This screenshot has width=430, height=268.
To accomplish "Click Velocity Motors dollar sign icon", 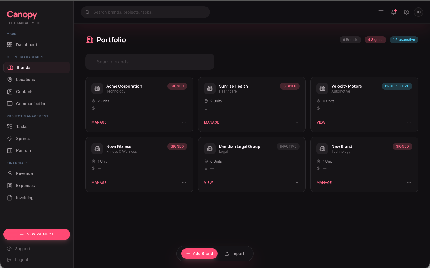I will (x=318, y=108).
